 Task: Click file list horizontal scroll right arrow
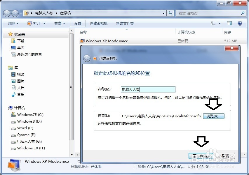(x=244, y=155)
